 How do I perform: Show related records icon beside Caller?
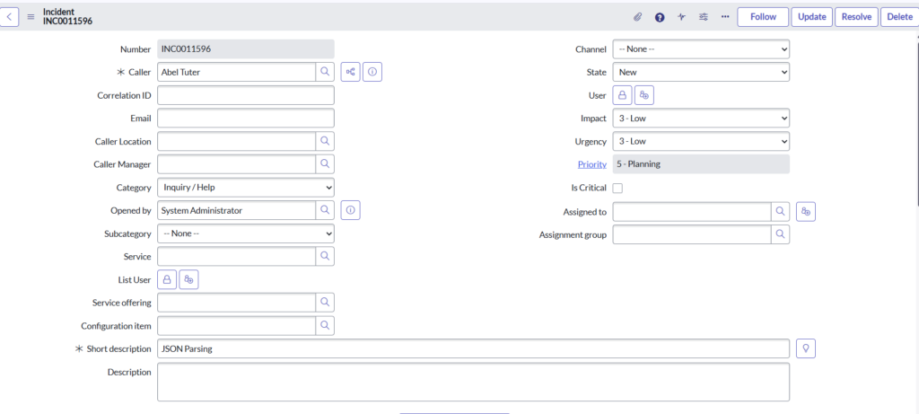(x=351, y=72)
